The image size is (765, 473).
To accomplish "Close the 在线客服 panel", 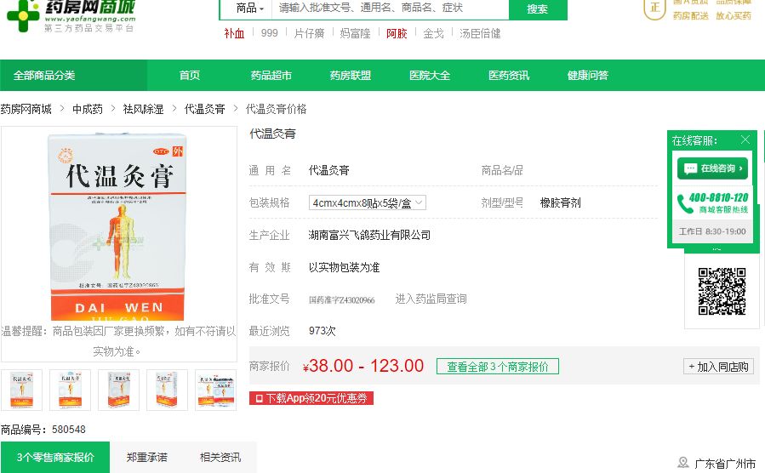I will pos(745,140).
